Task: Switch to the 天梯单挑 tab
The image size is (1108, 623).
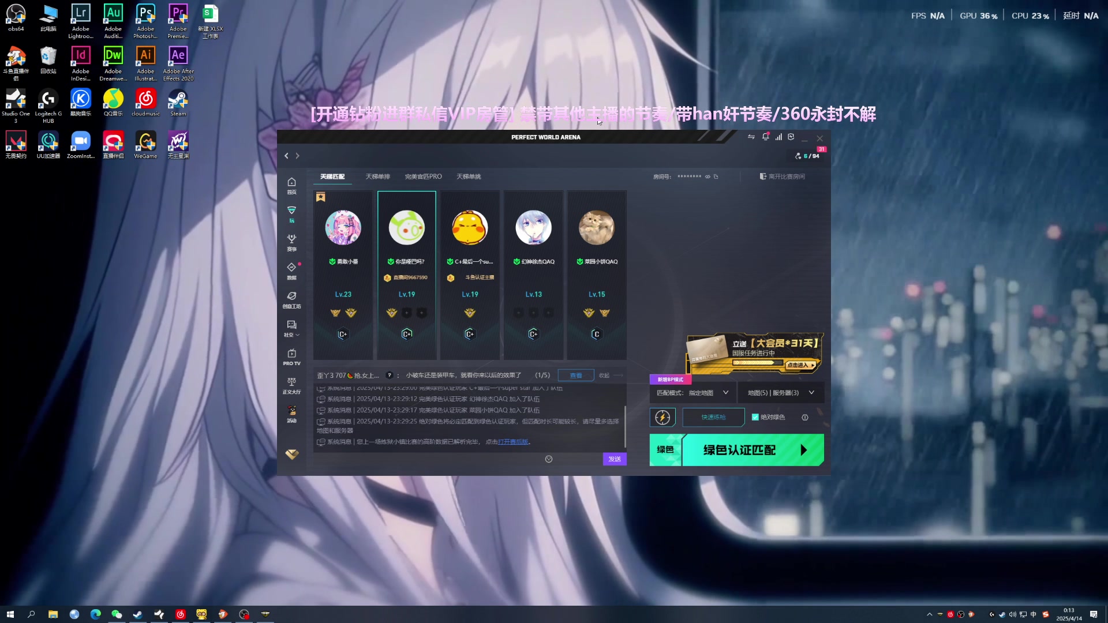Action: [x=469, y=177]
